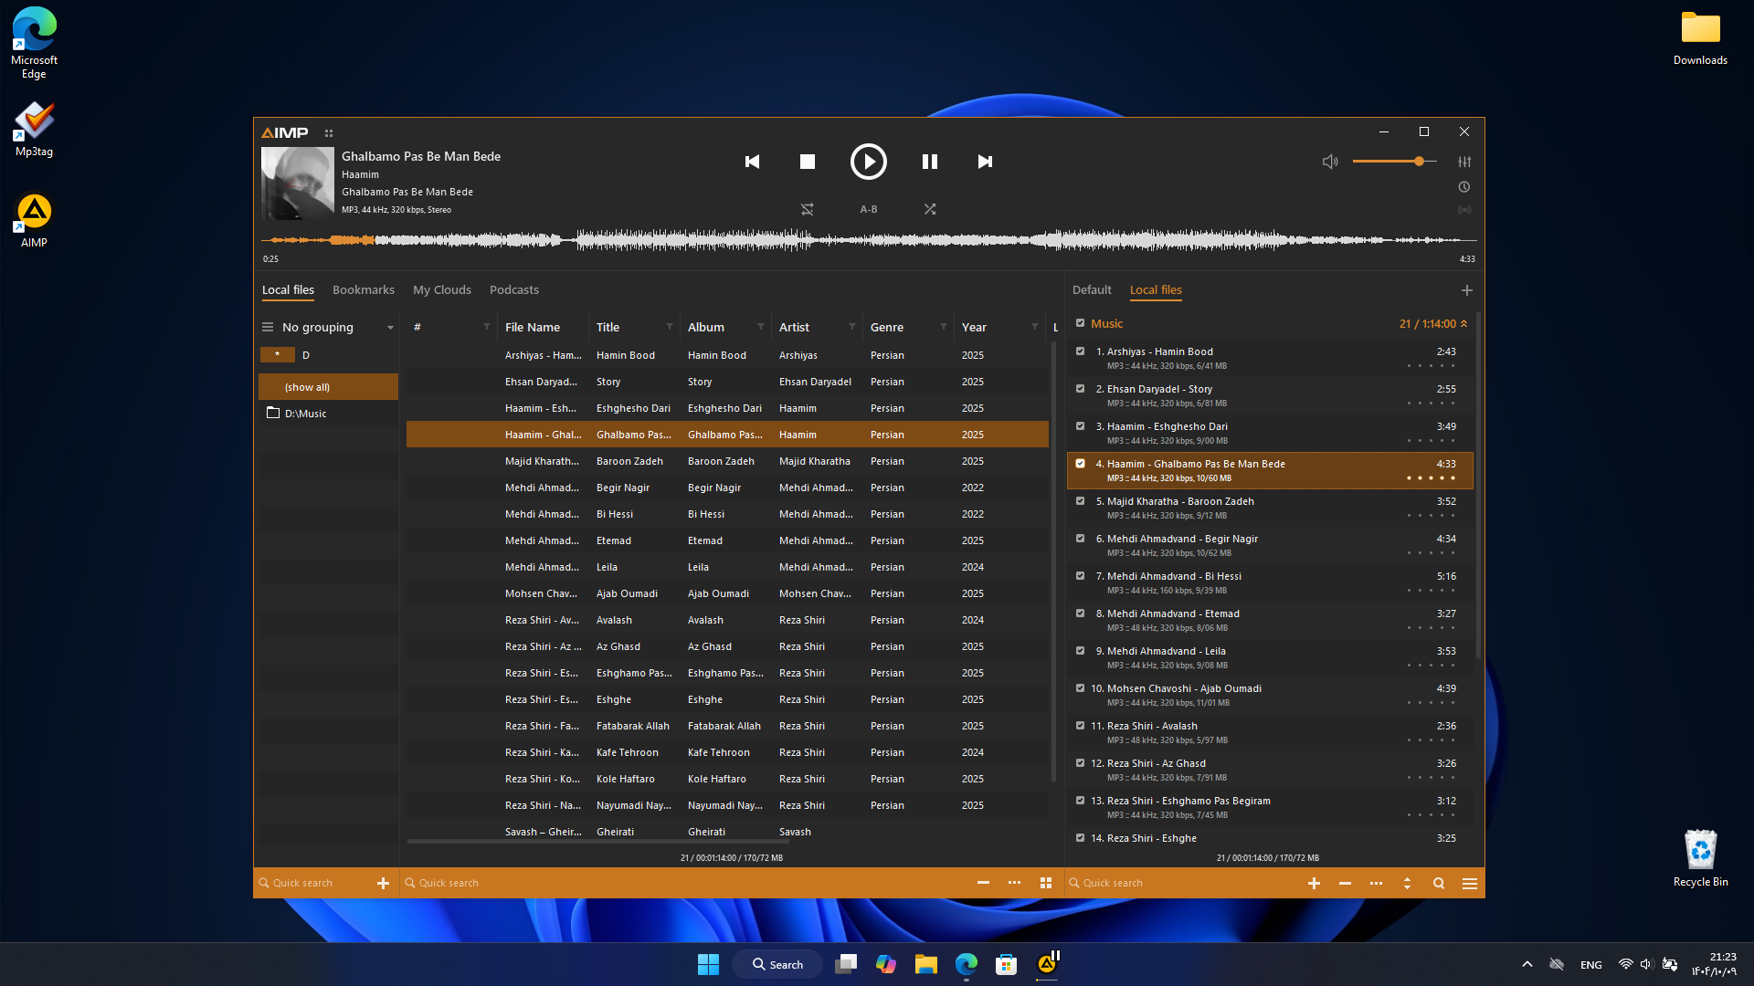Switch to the Podcasts tab
The image size is (1754, 986).
click(514, 290)
